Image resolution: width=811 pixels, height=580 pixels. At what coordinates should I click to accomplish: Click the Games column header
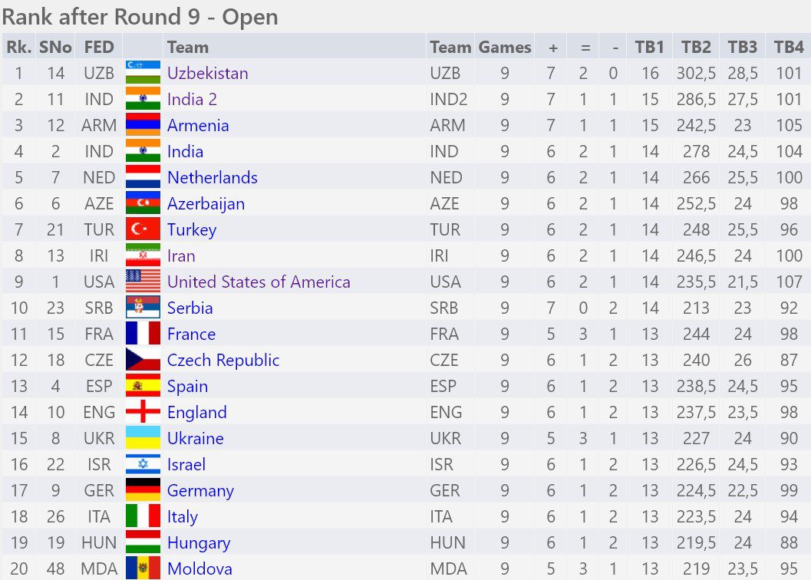coord(505,47)
